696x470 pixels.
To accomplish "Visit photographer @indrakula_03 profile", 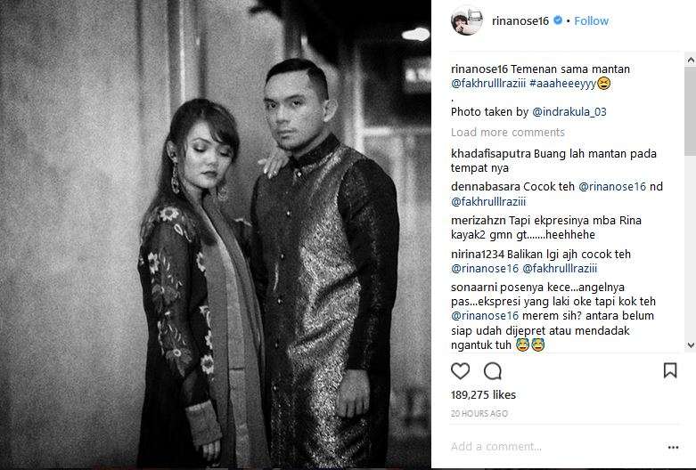I will coord(569,112).
